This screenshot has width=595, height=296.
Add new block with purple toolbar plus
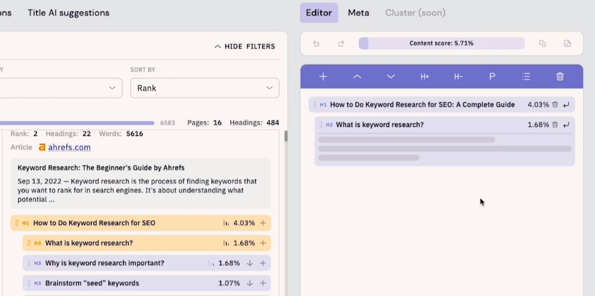pyautogui.click(x=323, y=77)
